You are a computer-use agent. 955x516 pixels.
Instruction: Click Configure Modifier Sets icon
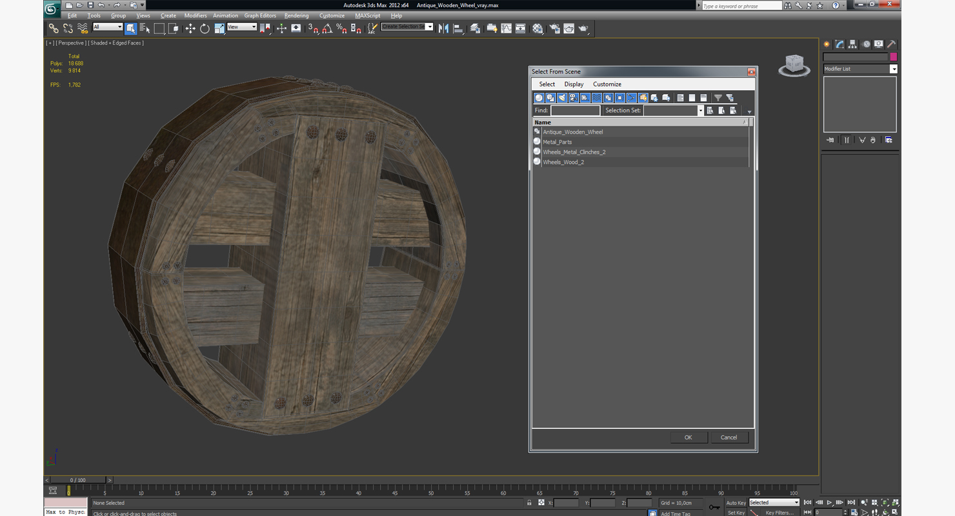889,140
